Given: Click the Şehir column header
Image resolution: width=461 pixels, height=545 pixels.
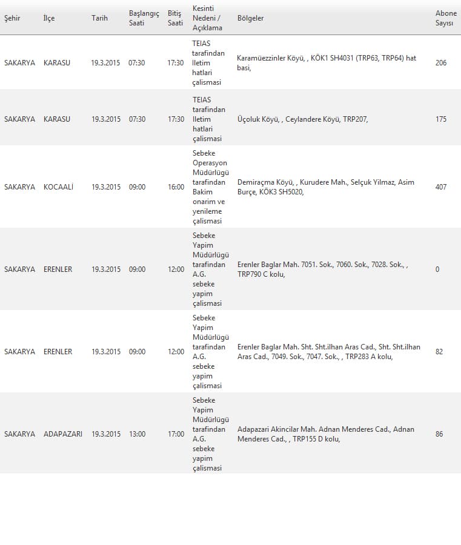Looking at the screenshot, I should point(12,18).
